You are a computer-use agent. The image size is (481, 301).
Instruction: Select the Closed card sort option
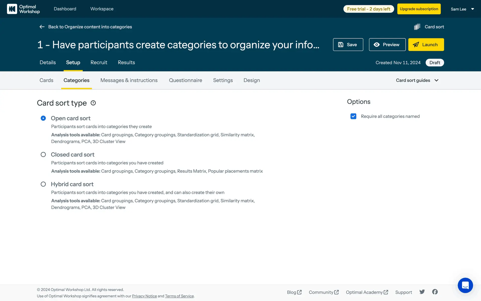(43, 155)
